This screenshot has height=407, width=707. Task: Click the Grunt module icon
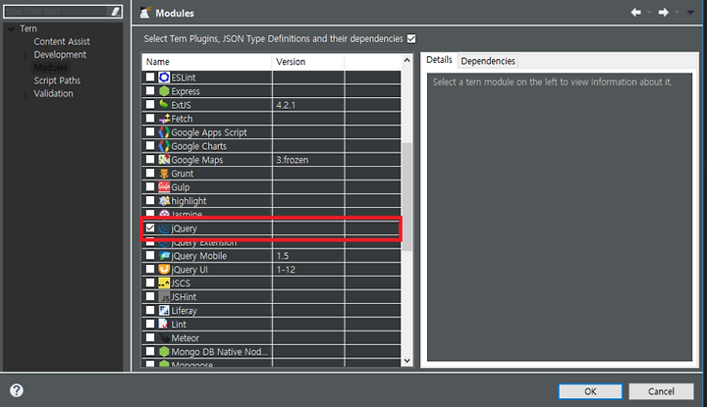(x=164, y=174)
